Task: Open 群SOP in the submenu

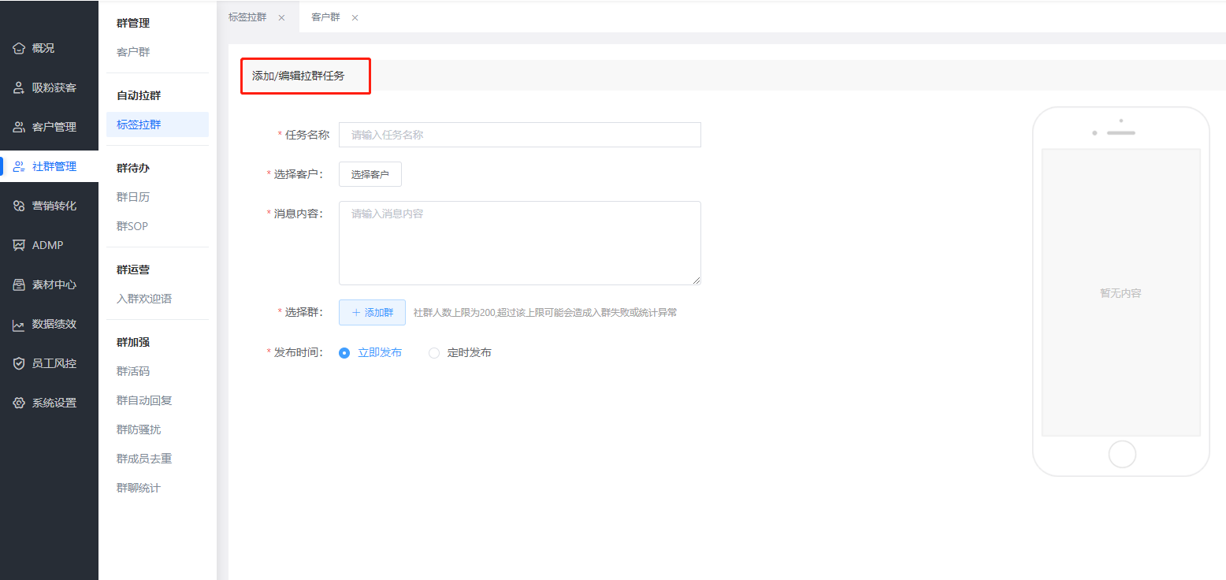Action: pyautogui.click(x=132, y=226)
